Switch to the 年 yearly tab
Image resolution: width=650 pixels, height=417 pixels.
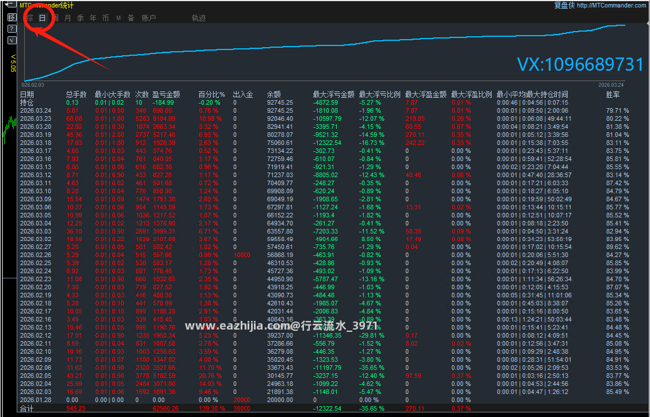(x=93, y=18)
